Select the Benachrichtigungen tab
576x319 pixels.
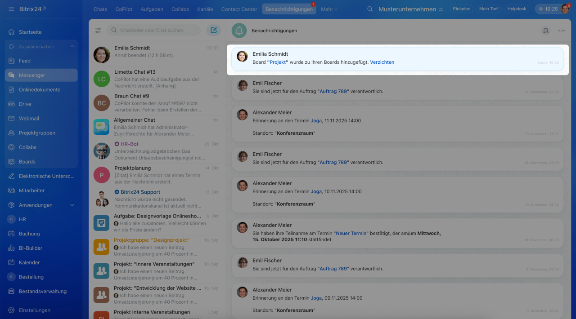[289, 9]
